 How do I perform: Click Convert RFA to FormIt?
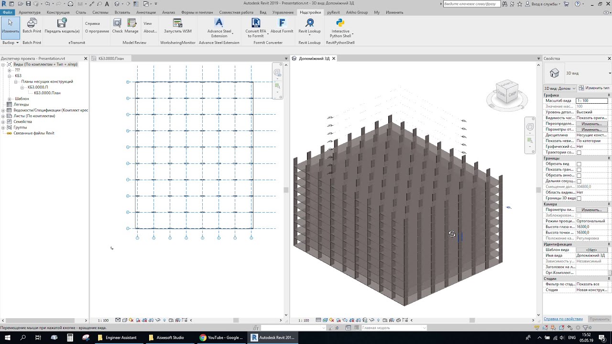tap(255, 27)
